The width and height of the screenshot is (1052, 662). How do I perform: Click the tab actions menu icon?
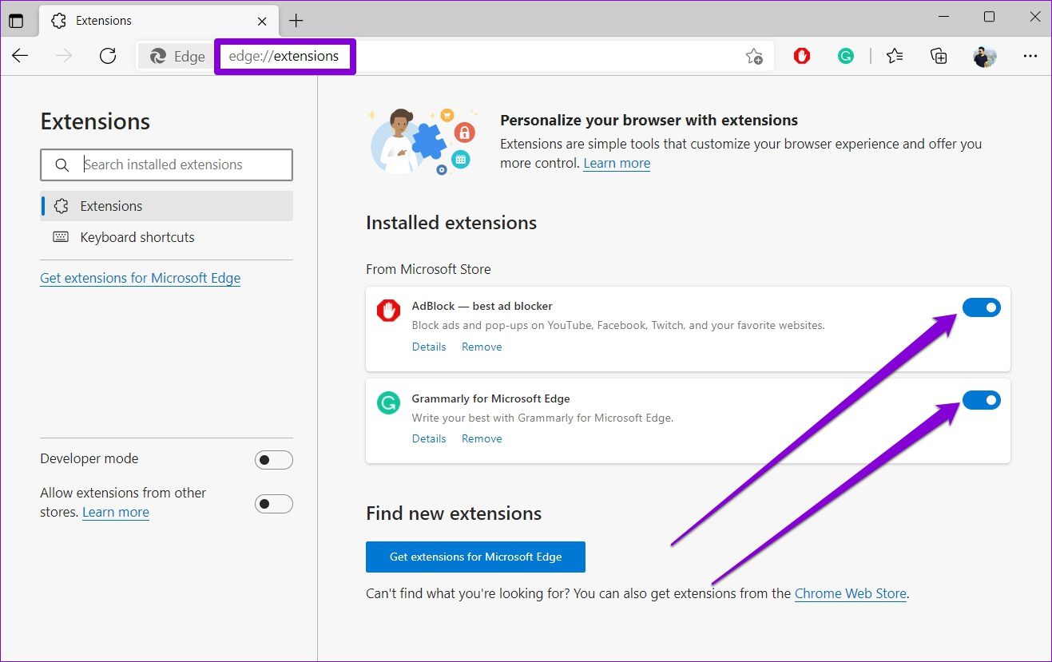click(x=16, y=21)
